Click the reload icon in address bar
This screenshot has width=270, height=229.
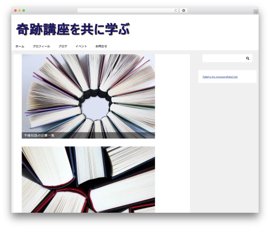coord(175,11)
